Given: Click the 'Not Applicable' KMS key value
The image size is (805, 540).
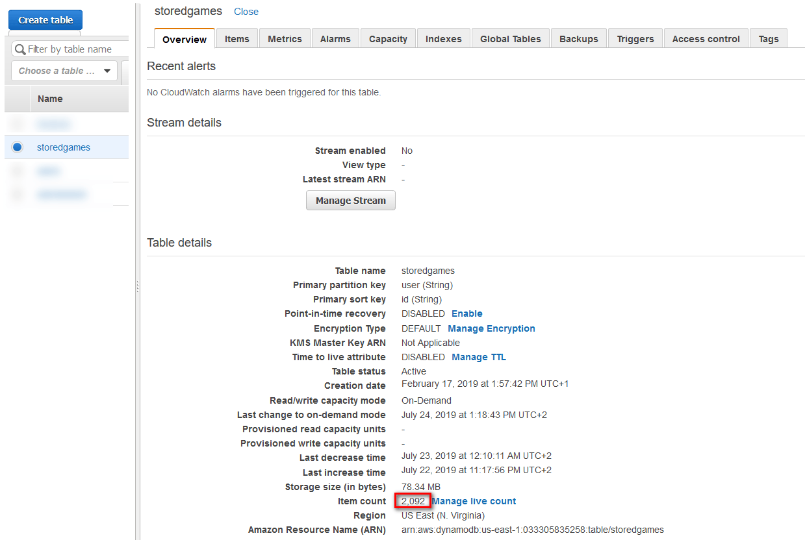Looking at the screenshot, I should click(x=431, y=343).
